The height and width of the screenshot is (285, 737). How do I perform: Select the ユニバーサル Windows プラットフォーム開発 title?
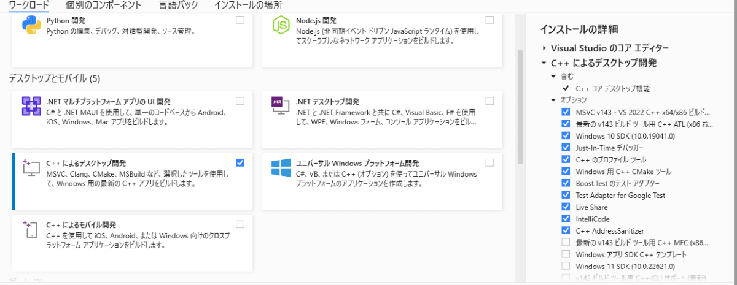(x=357, y=163)
